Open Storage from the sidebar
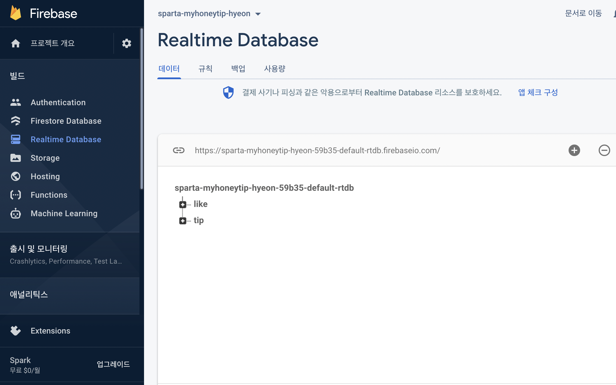 point(45,158)
